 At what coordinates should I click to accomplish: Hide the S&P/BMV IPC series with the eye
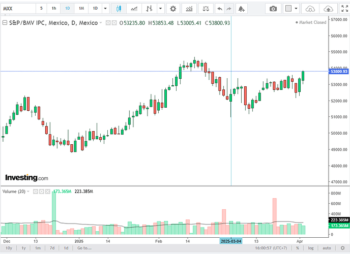[x=108, y=23]
